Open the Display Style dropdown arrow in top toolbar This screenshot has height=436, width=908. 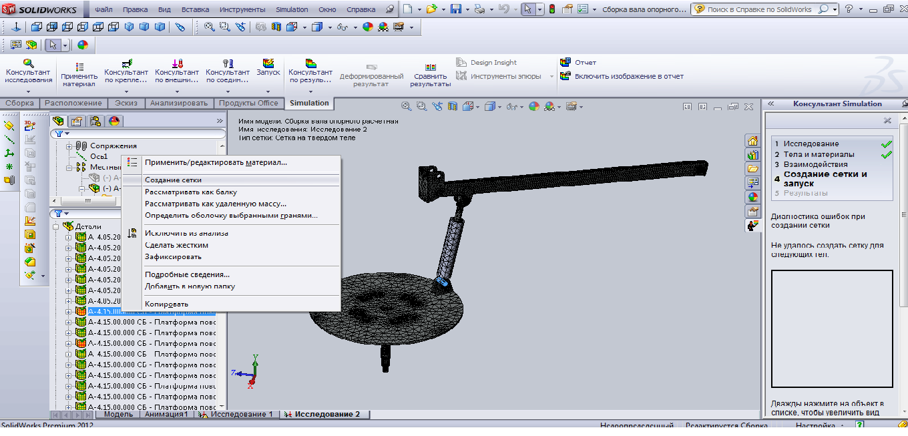330,27
